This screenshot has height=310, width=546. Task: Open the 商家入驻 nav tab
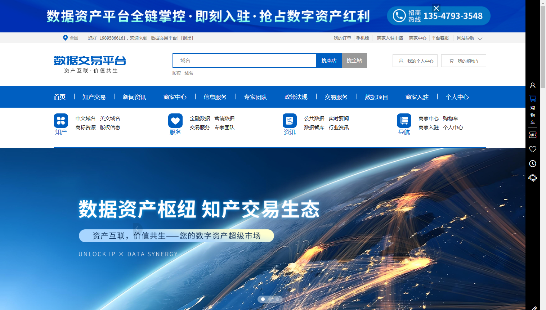coord(417,97)
